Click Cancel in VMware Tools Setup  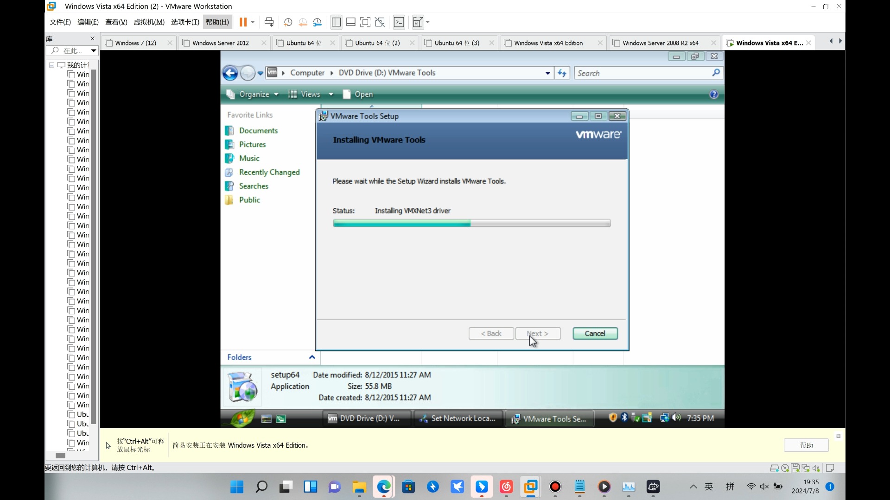(x=595, y=333)
